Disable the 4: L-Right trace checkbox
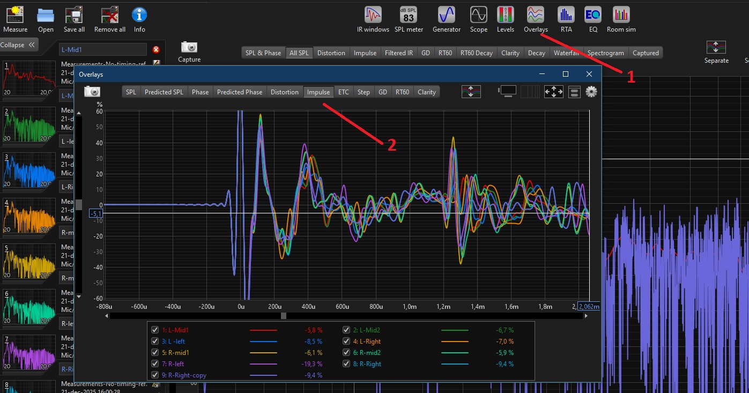Viewport: 749px width, 393px height. click(x=346, y=342)
